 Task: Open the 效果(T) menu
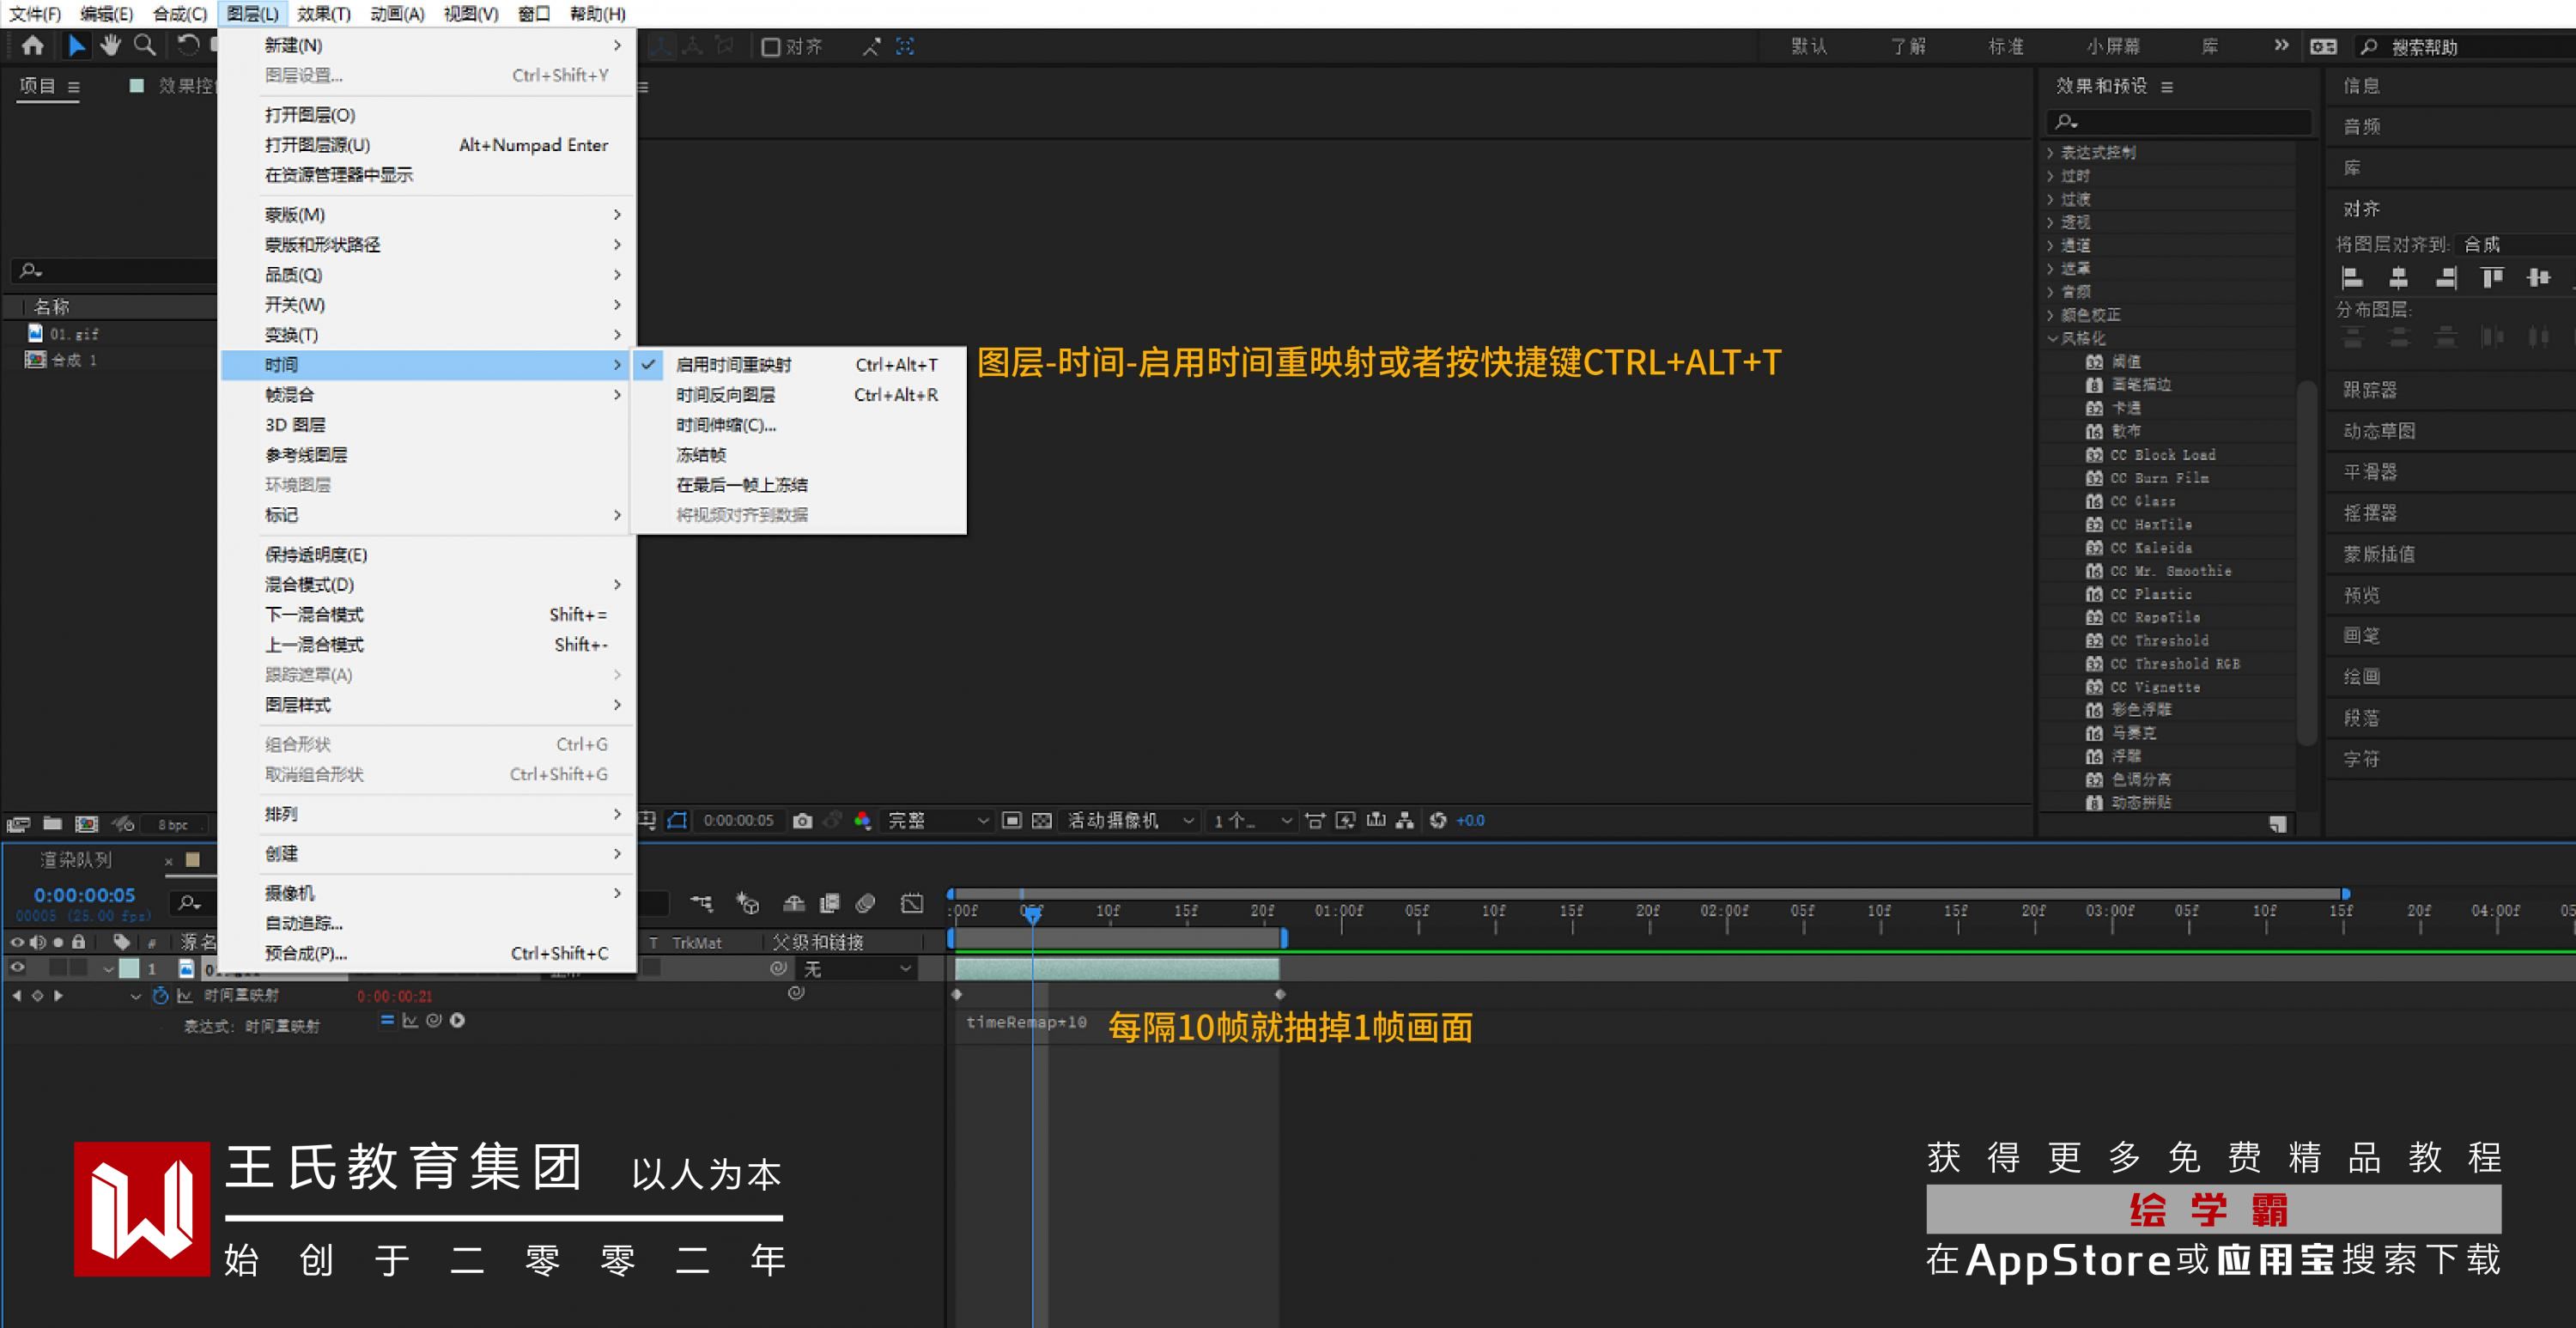click(x=323, y=14)
